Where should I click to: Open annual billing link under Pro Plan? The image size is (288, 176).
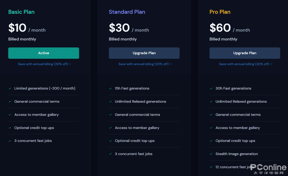click(x=246, y=64)
